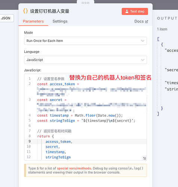Switch to the Settings tab
Image resolution: width=178 pixels, height=187 pixels.
coord(60,21)
